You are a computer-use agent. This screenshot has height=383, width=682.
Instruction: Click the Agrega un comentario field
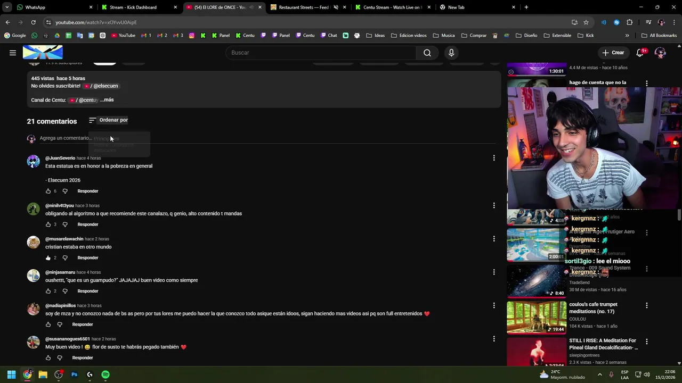point(266,138)
